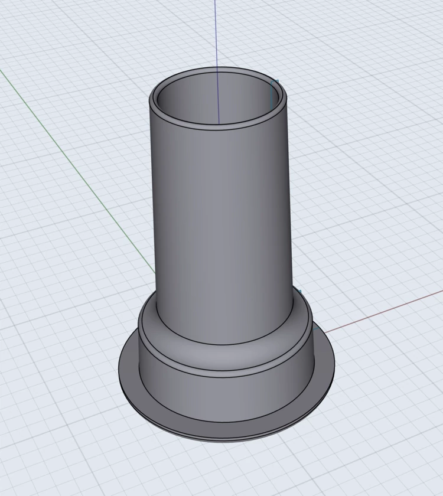Viewport: 443px width, 496px height.
Task: Click the blue Z axis line above the model
Action: pyautogui.click(x=216, y=33)
